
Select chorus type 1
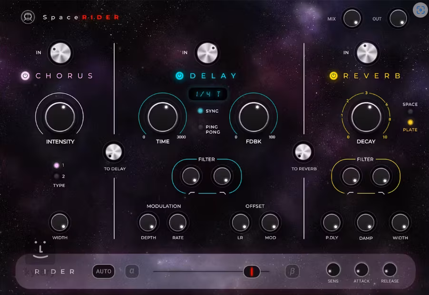coord(57,166)
